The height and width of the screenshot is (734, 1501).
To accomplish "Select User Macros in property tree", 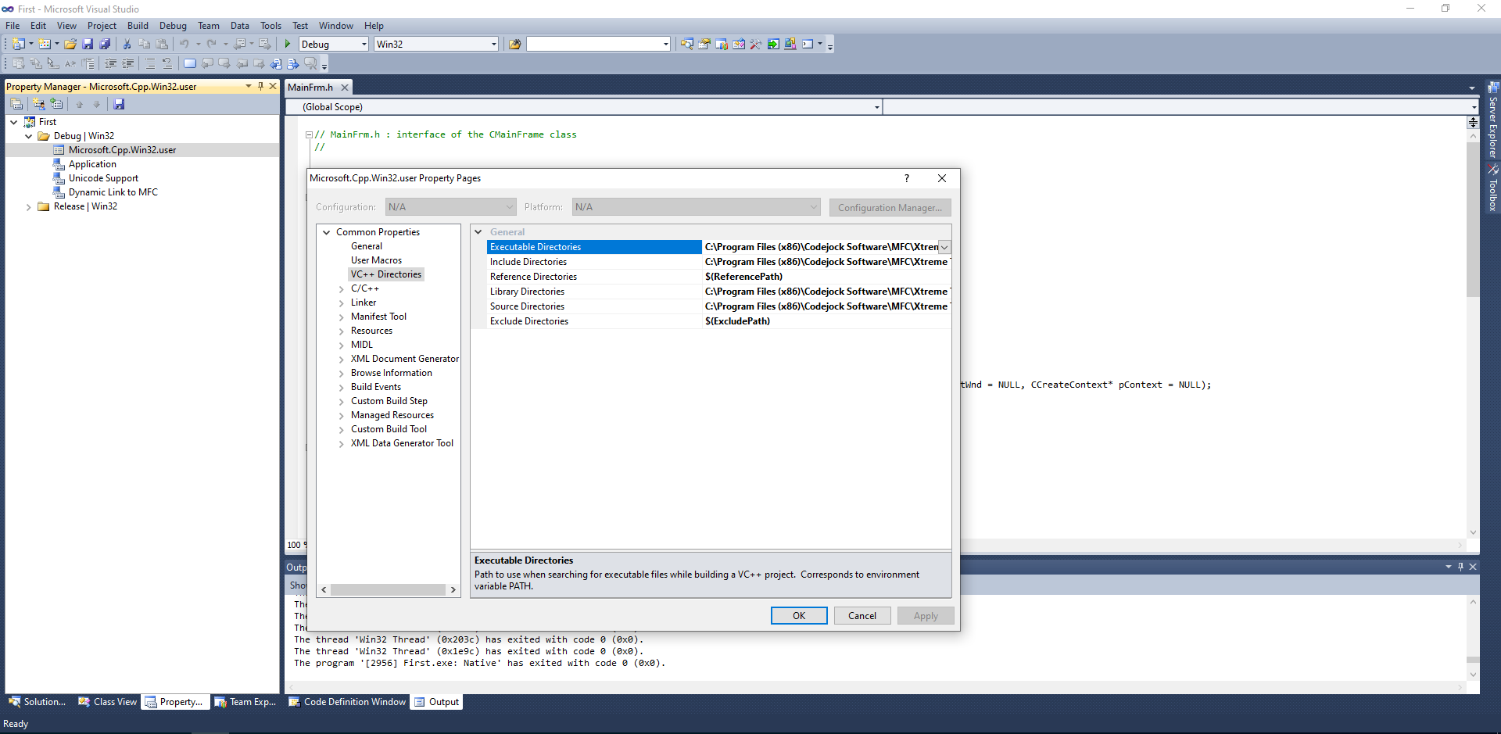I will point(376,260).
